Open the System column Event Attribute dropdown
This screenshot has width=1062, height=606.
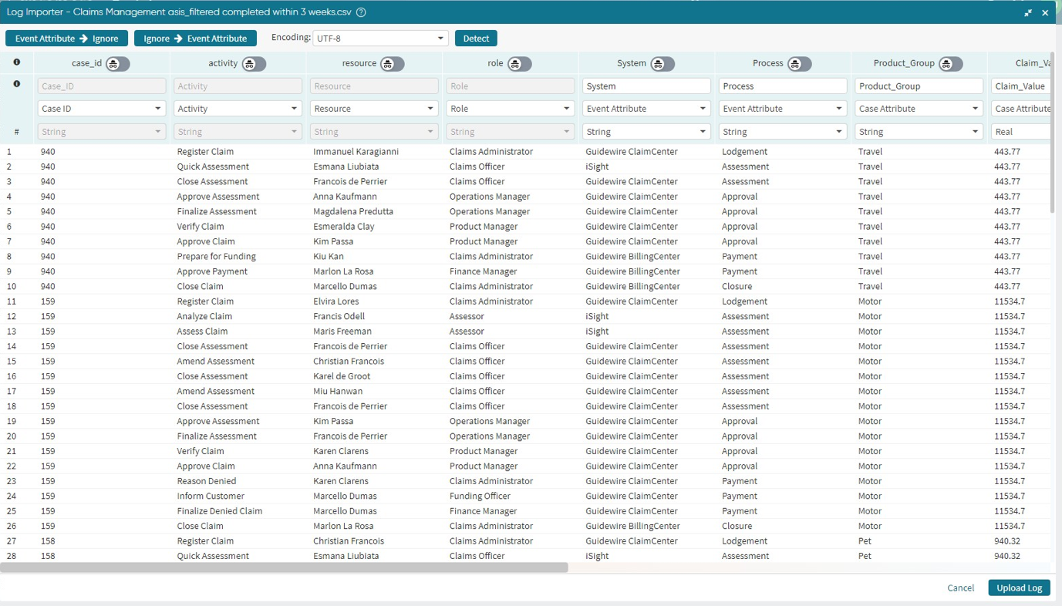[646, 109]
